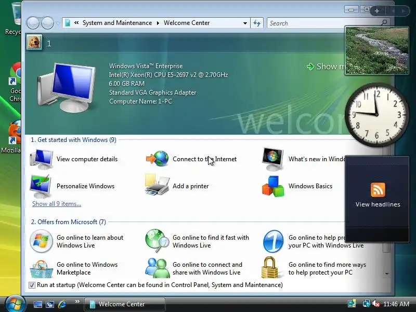Select the Recycle Bin desktop icon
The image size is (416, 312).
[x=15, y=19]
